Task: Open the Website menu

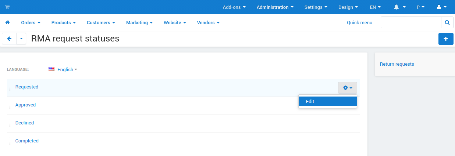Action: 175,23
